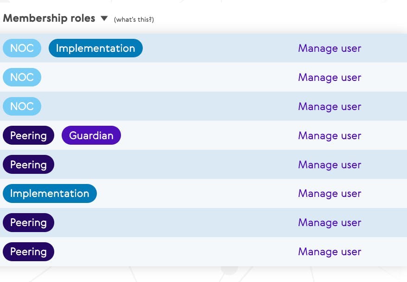
Task: Select the Peering badge in the fifth row
Action: pos(29,165)
